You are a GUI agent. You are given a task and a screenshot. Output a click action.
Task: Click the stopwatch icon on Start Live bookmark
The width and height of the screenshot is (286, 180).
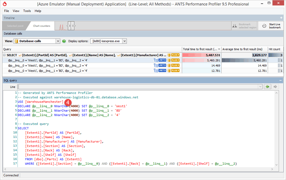[264, 26]
